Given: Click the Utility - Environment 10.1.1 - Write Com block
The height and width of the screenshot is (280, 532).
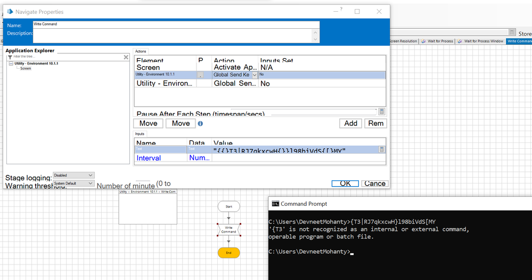Looking at the screenshot, I should point(148,206).
